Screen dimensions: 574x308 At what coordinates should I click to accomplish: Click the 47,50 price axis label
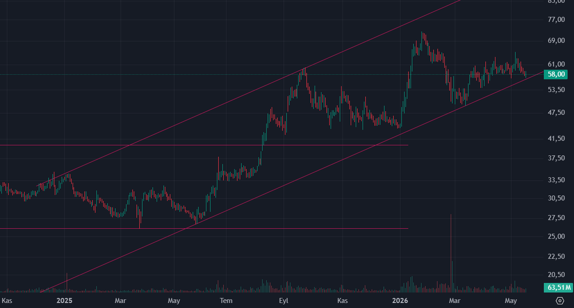pos(557,113)
